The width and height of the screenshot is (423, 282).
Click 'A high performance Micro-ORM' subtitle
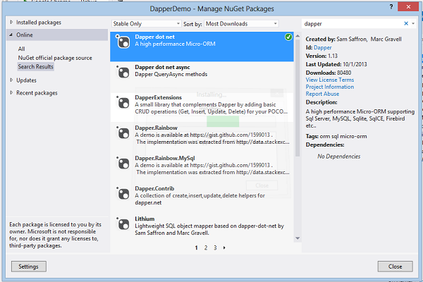(175, 44)
